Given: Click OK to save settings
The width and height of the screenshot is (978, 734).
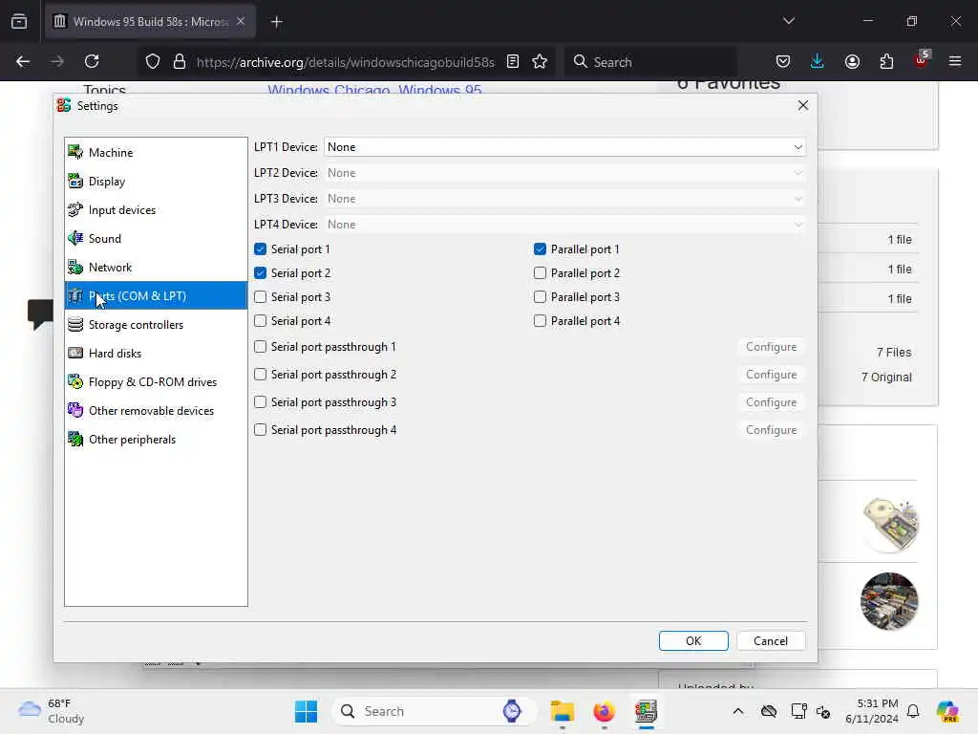Looking at the screenshot, I should point(693,641).
